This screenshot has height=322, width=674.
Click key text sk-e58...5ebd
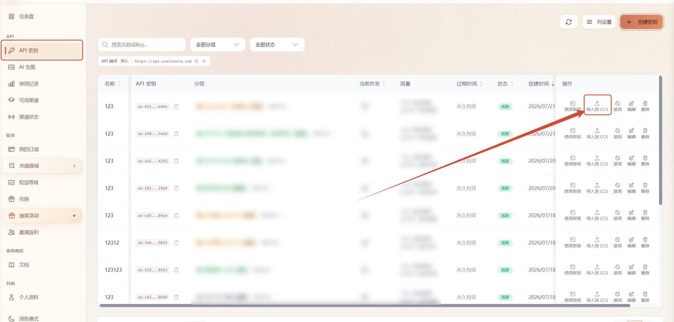[152, 133]
